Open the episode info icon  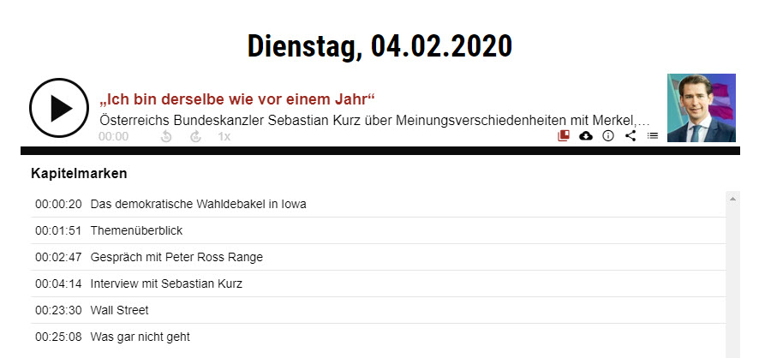(608, 135)
